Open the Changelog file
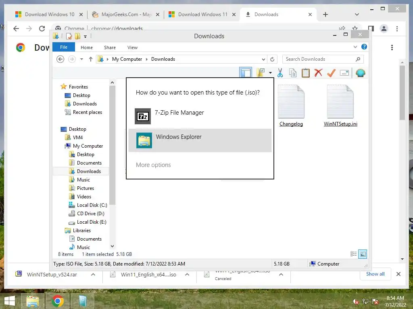 pyautogui.click(x=291, y=106)
